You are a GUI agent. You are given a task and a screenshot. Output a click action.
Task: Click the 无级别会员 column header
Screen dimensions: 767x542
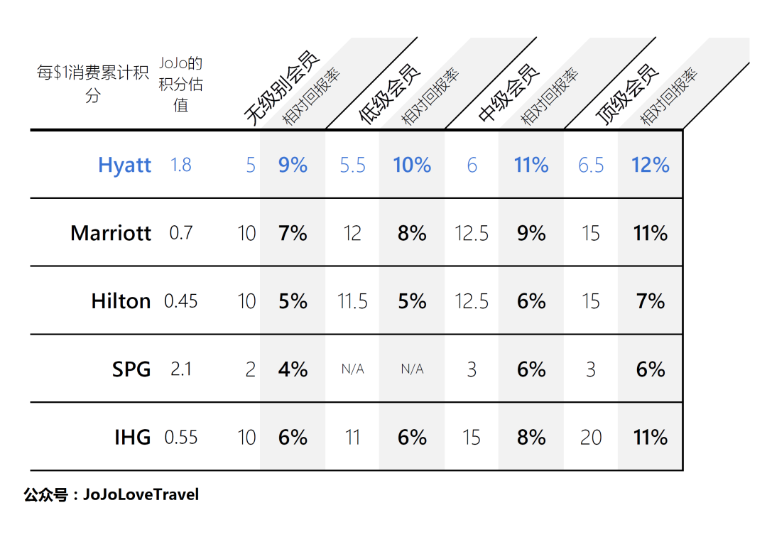281,89
